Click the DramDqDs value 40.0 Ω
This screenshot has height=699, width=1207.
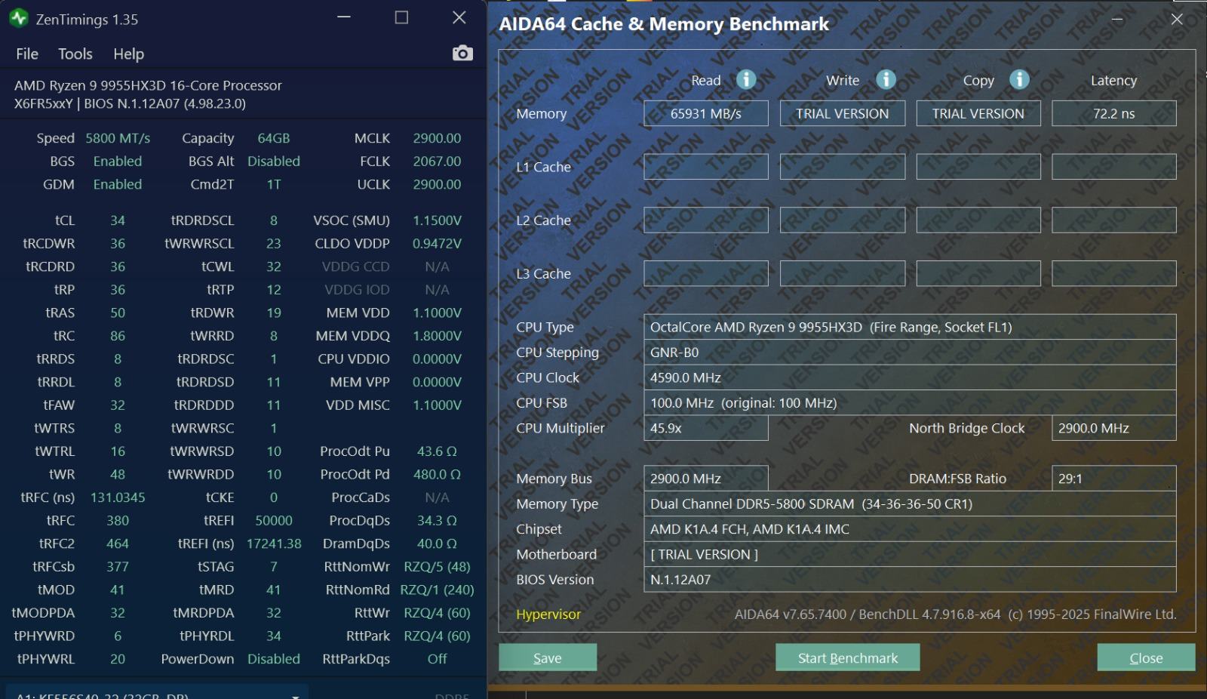point(437,543)
